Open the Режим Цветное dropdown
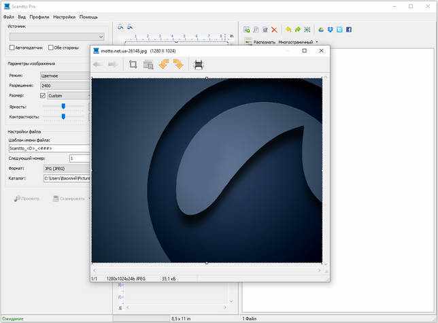Viewport: 438px width, 323px height. 65,75
